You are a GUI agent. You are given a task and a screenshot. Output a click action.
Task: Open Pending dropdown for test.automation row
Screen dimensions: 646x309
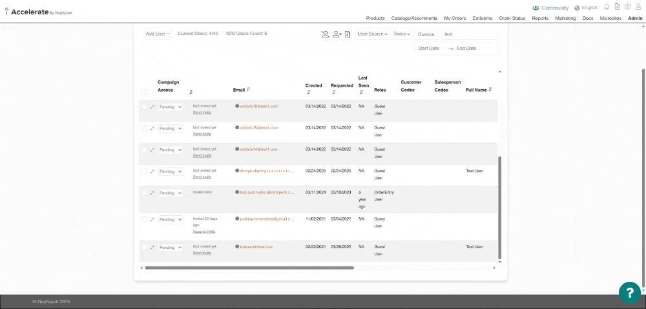click(x=171, y=193)
